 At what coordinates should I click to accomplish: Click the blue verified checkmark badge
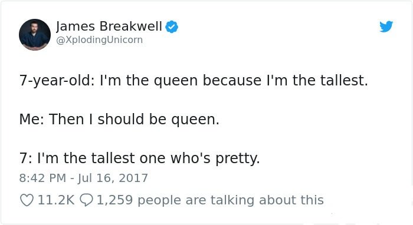(x=172, y=27)
